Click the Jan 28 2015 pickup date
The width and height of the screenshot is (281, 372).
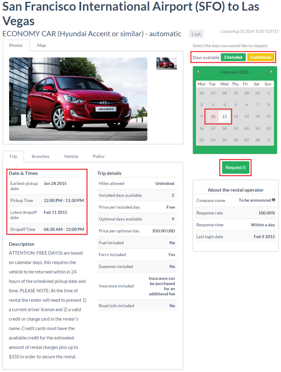[x=55, y=183]
